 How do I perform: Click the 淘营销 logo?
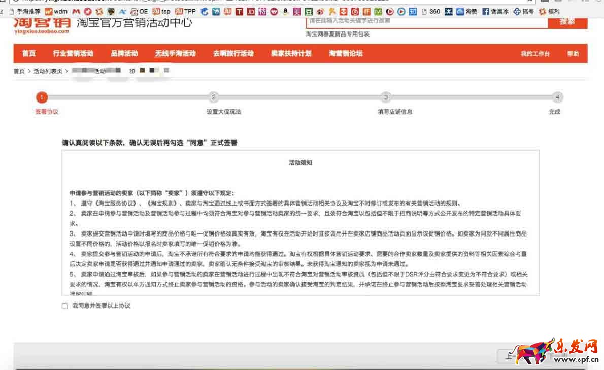tap(42, 25)
